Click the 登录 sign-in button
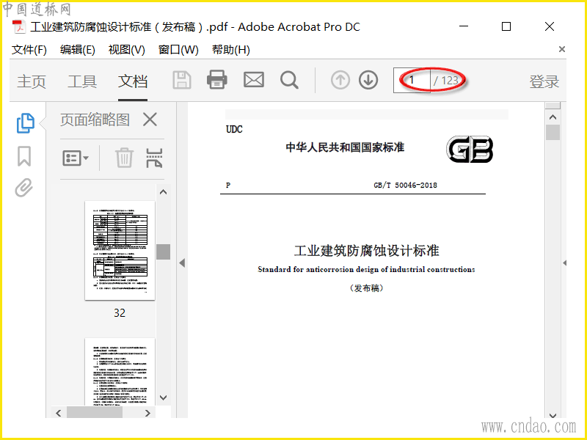Screen dimensions: 587x440 click(x=544, y=81)
